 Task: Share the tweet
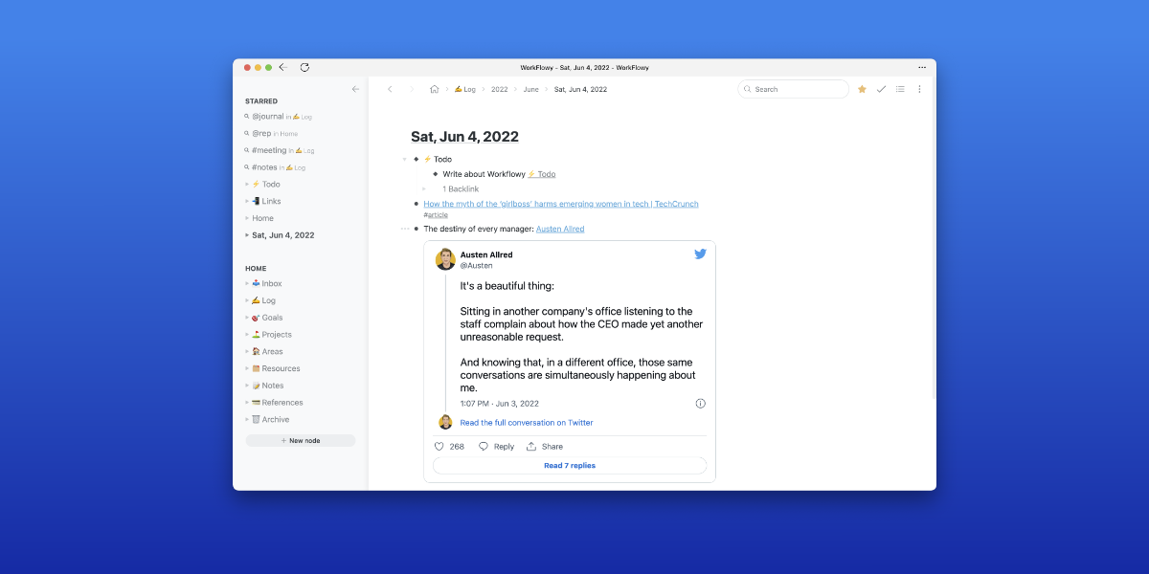pyautogui.click(x=545, y=447)
